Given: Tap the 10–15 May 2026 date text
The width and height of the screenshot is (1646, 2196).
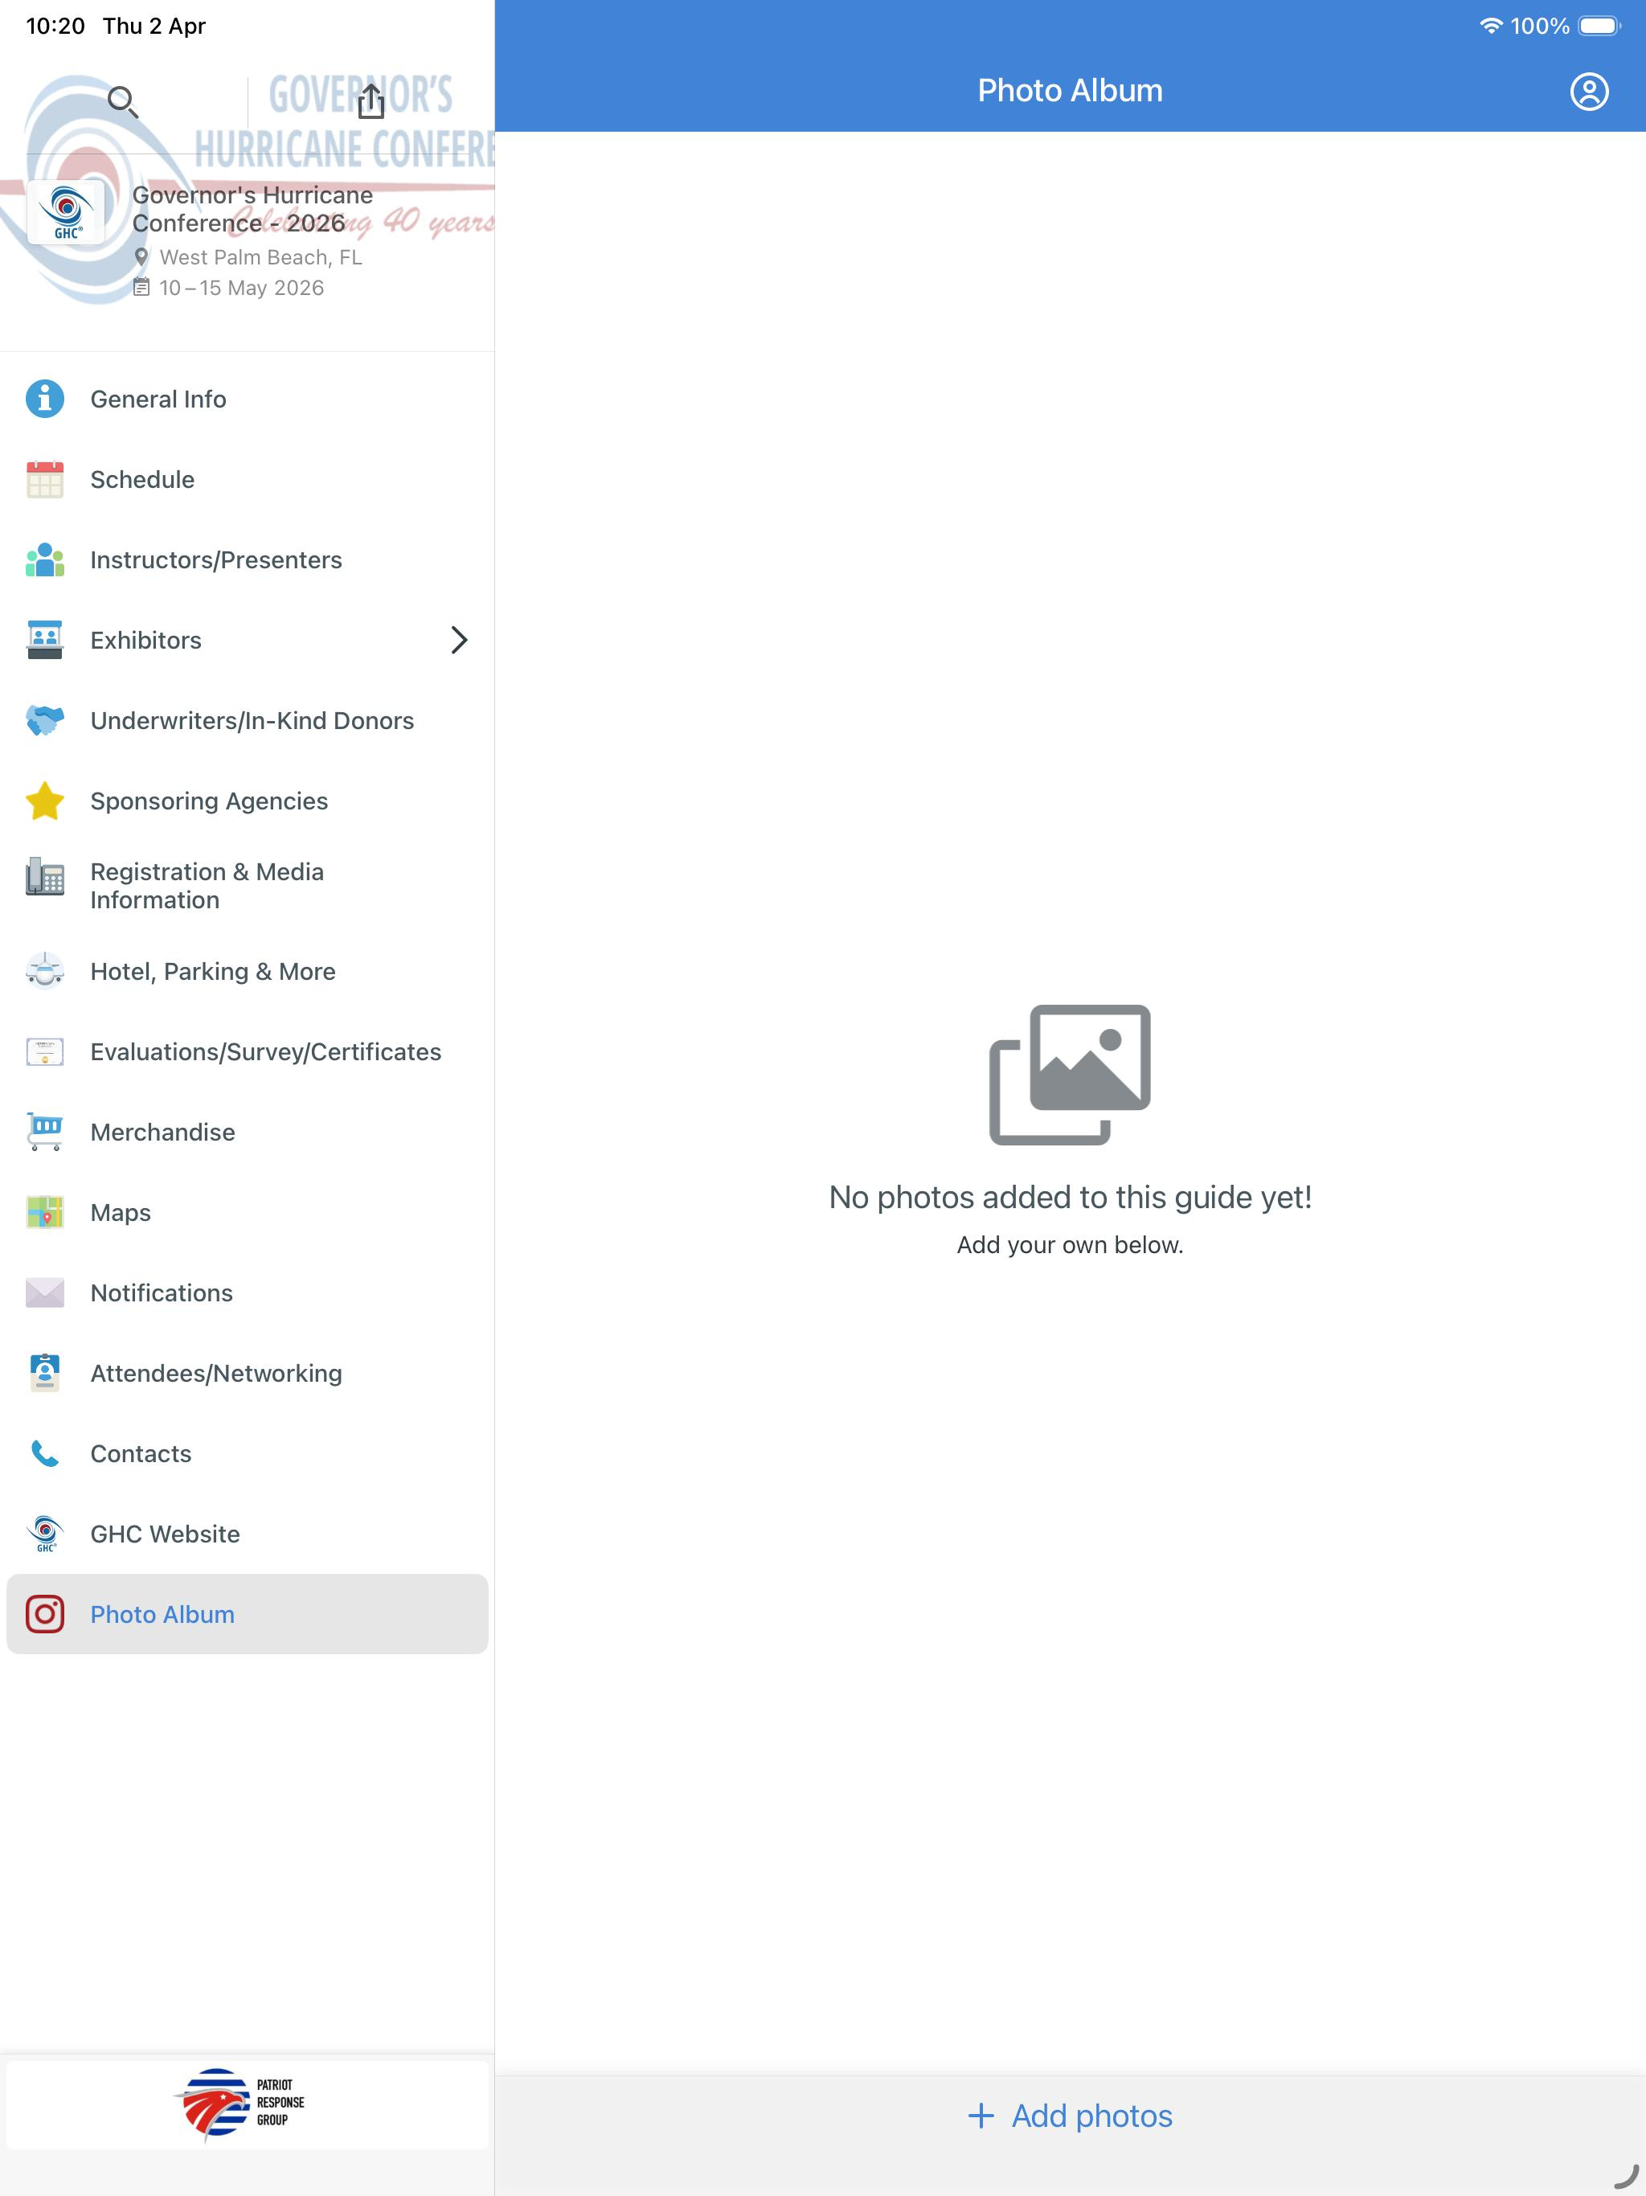Looking at the screenshot, I should coord(241,288).
